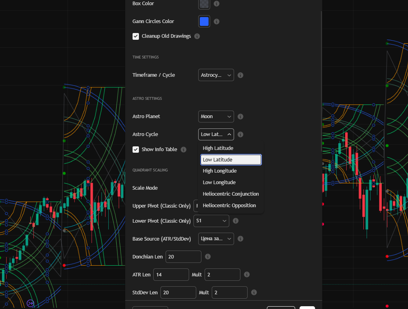
Task: Click the StdDev Mult input field
Action: pyautogui.click(x=230, y=292)
